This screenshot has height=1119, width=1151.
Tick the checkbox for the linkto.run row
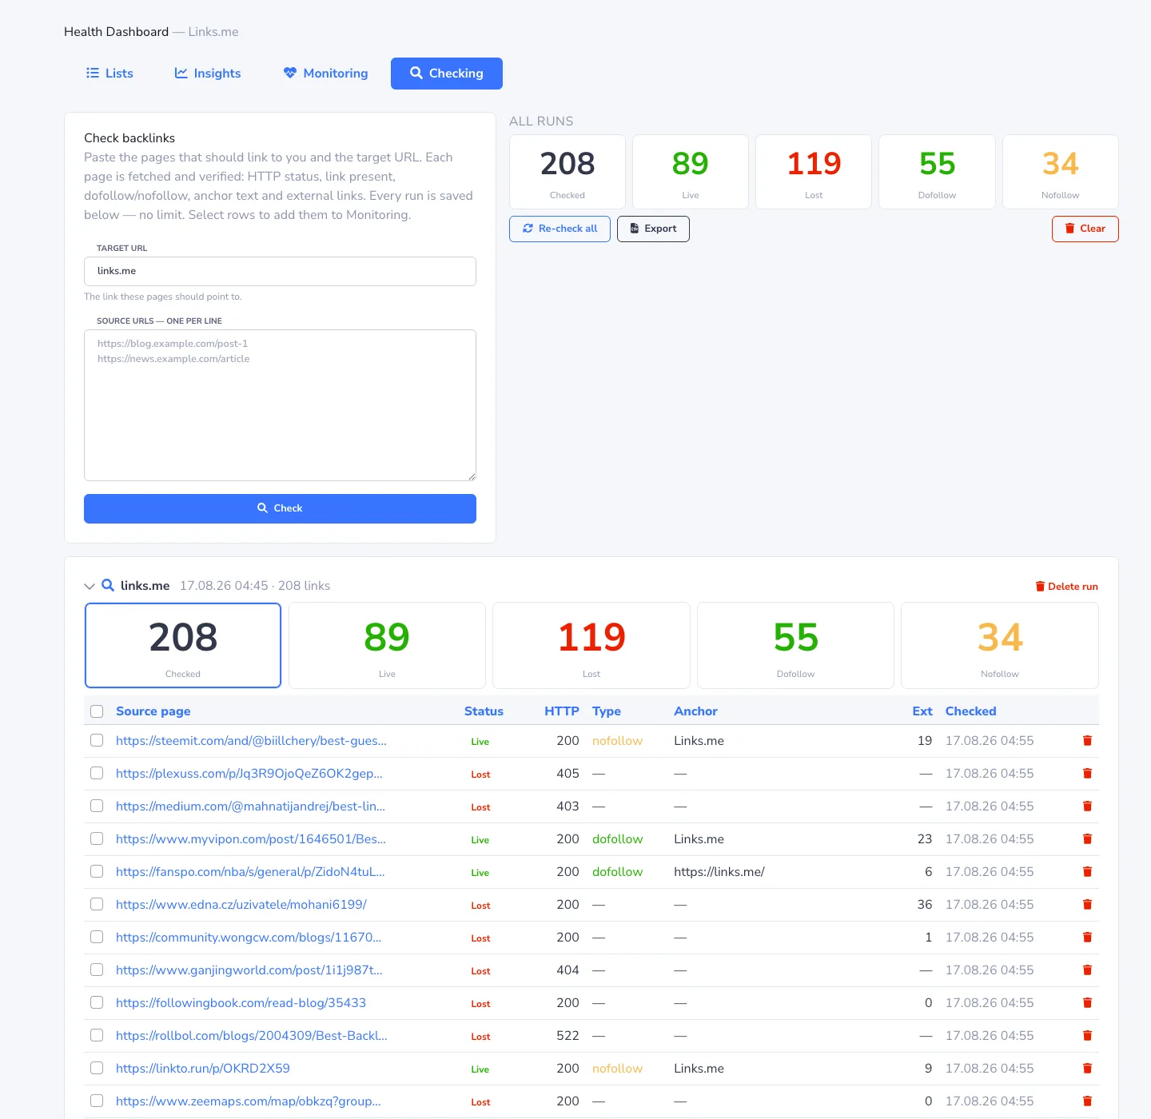(97, 1068)
